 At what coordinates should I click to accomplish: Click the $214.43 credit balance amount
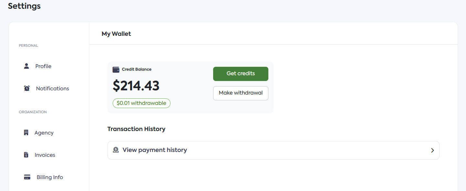[x=136, y=85]
